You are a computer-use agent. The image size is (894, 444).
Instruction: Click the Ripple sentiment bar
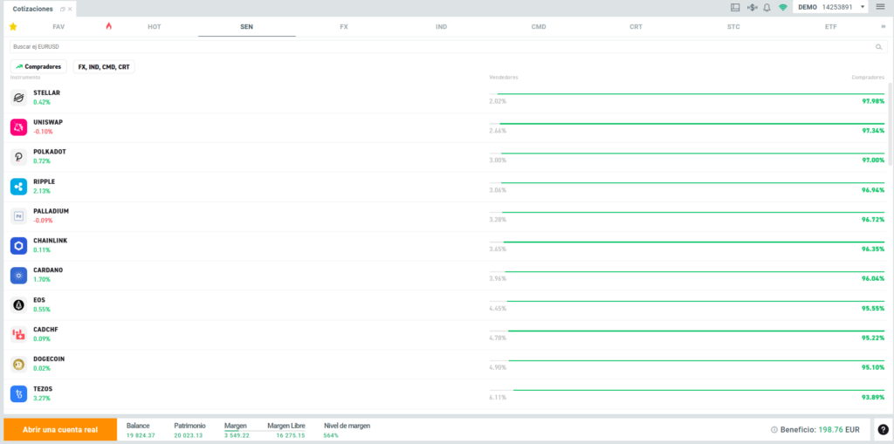[x=687, y=182]
